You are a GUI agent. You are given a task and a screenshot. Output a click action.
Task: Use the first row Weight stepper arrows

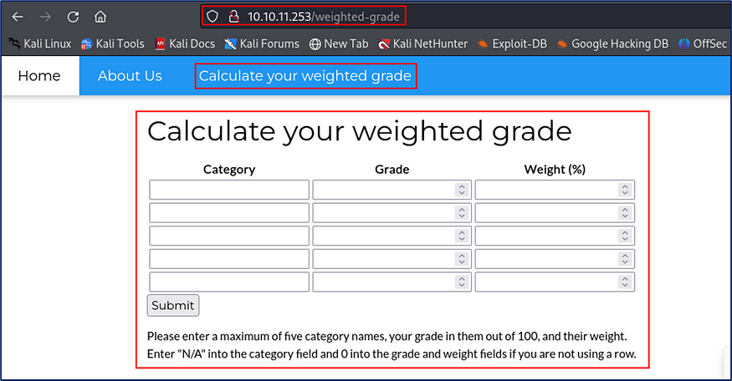(625, 190)
